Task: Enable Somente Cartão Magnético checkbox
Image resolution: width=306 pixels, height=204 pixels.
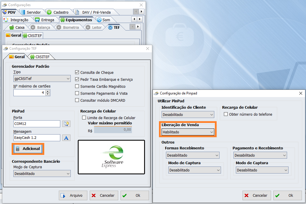Action: point(77,86)
